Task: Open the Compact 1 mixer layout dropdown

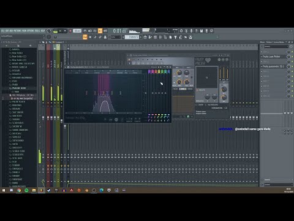Action: click(60, 42)
